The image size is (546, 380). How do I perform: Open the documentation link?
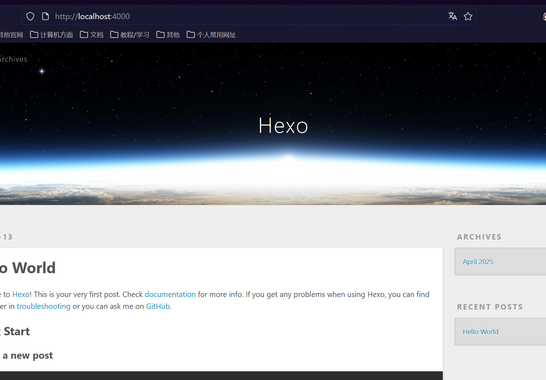tap(170, 294)
